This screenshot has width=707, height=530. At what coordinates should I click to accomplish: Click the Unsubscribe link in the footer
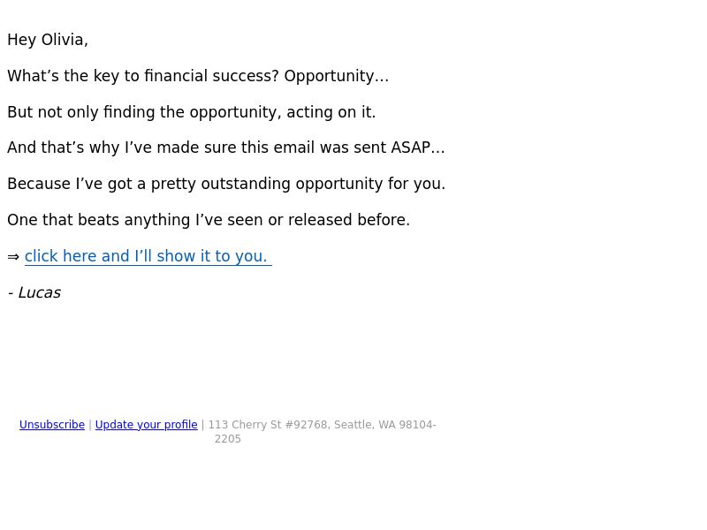pos(52,425)
